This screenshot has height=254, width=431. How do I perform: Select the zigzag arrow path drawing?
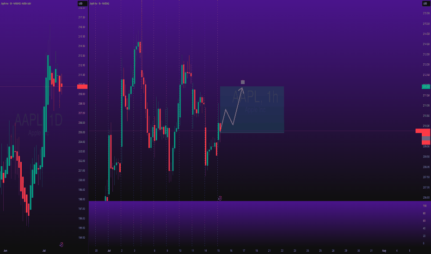232,110
